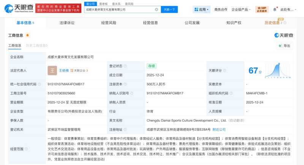Click the help icon beside 统一社会信用代码

pyautogui.click(x=40, y=84)
